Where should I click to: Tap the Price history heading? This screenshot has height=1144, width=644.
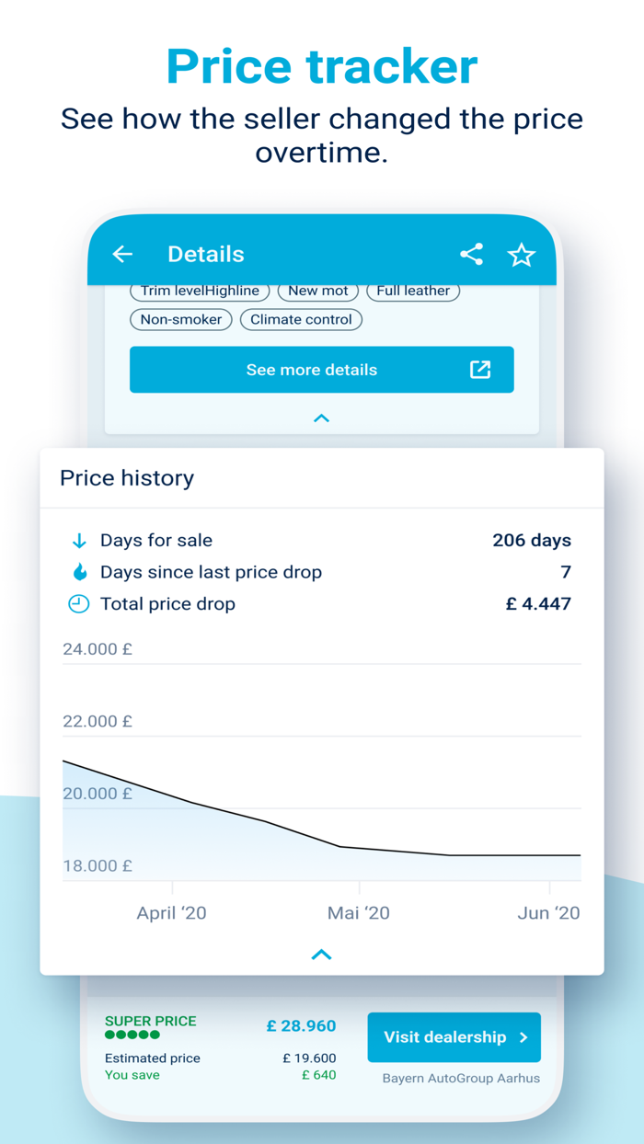tap(127, 478)
